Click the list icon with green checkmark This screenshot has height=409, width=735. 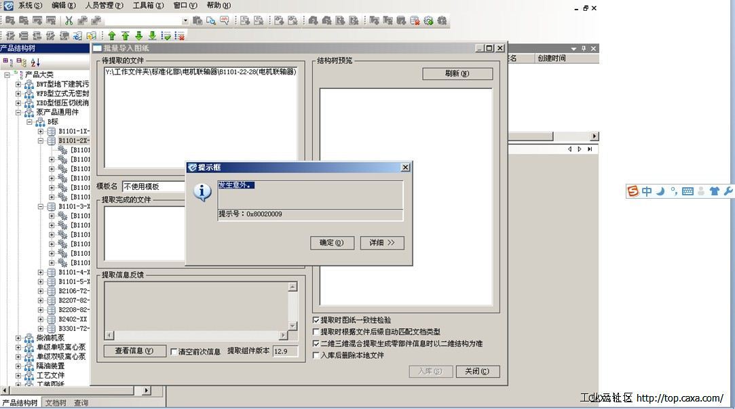coord(166,35)
